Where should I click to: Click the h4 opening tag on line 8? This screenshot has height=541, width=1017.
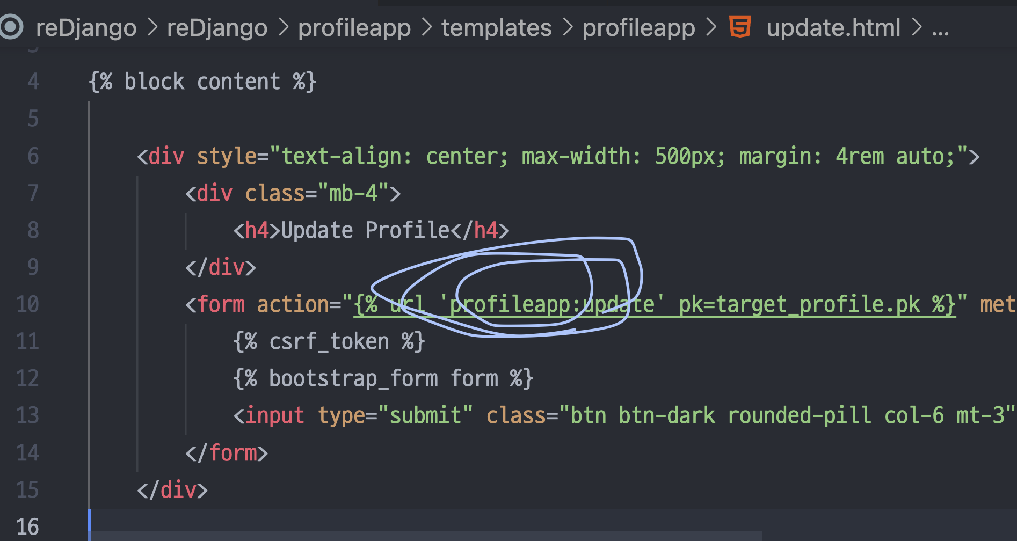click(x=257, y=231)
